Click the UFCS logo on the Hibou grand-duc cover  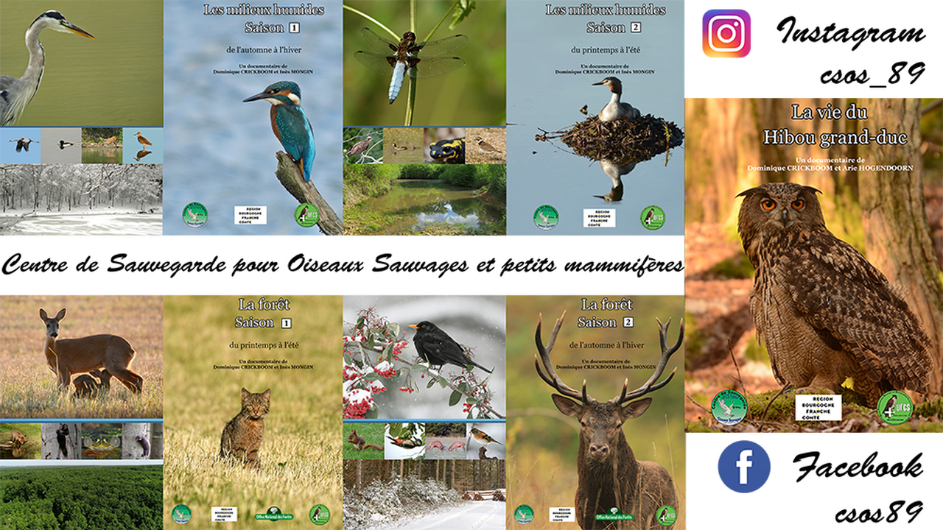coord(894,407)
